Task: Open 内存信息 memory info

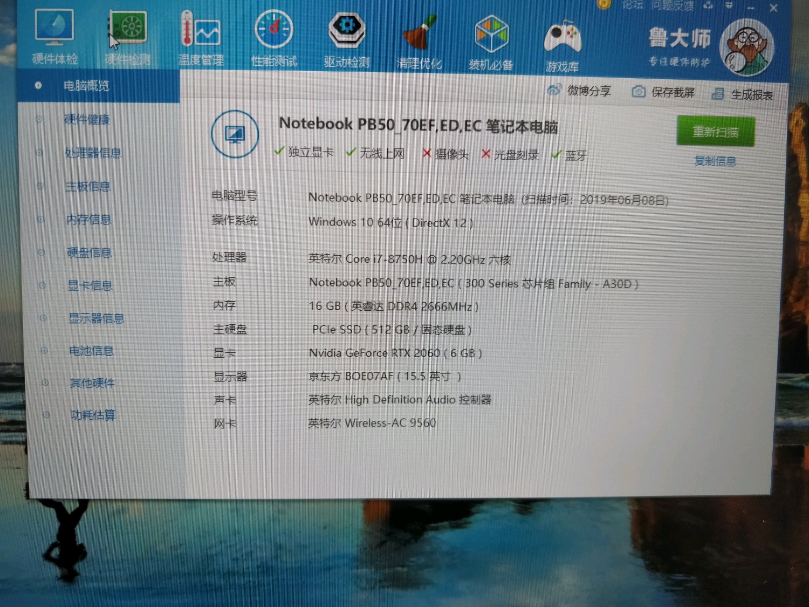Action: (x=88, y=220)
